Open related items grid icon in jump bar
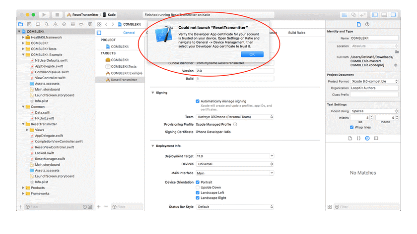The height and width of the screenshot is (234, 417). click(99, 24)
